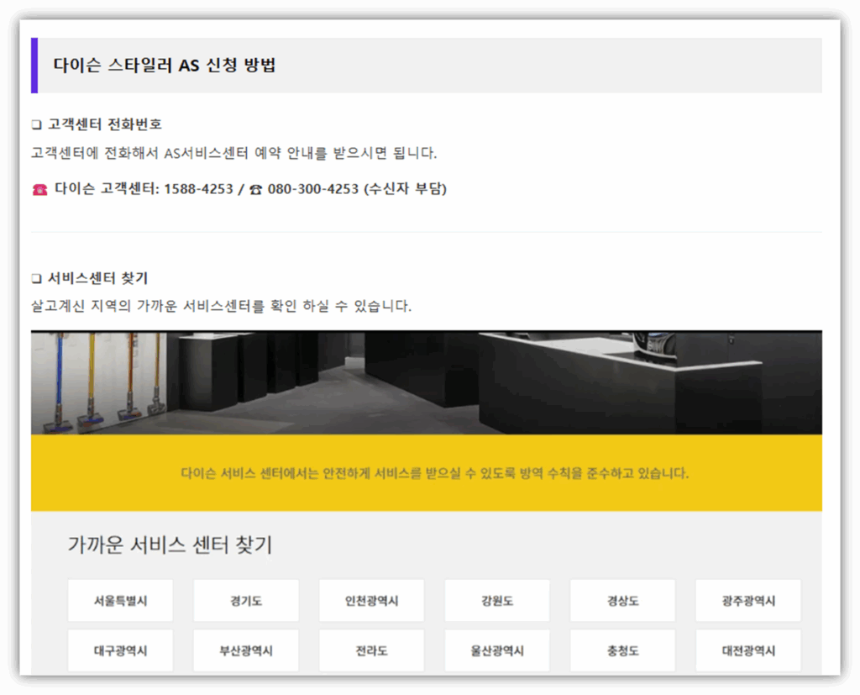
Task: Click the black telephone icon before 080-300-4253
Action: (x=255, y=189)
